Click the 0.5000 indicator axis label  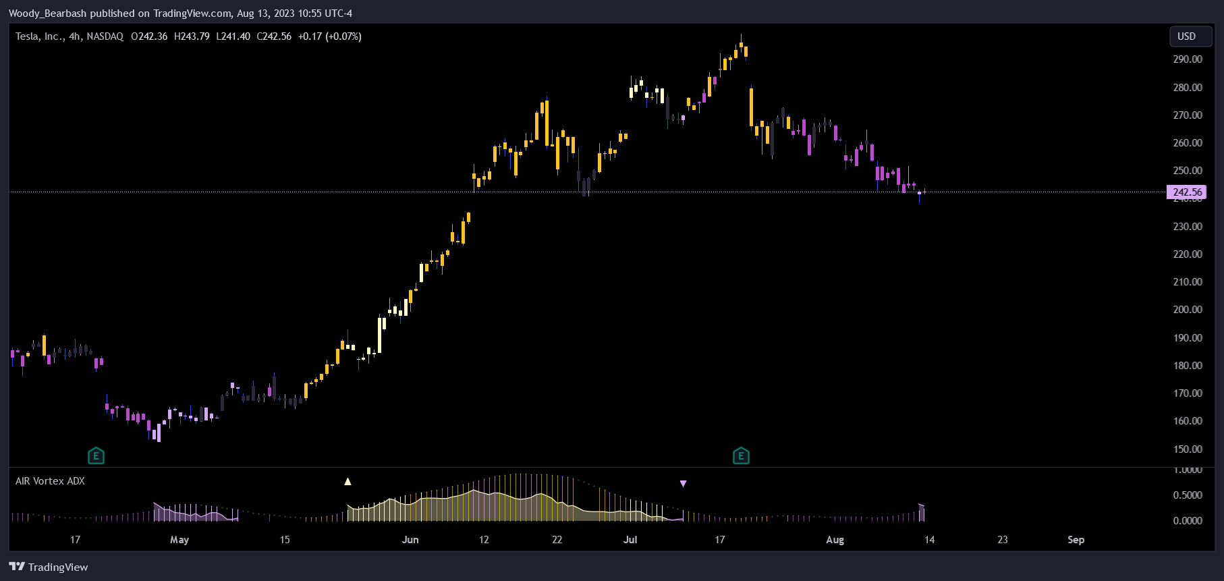point(1188,495)
